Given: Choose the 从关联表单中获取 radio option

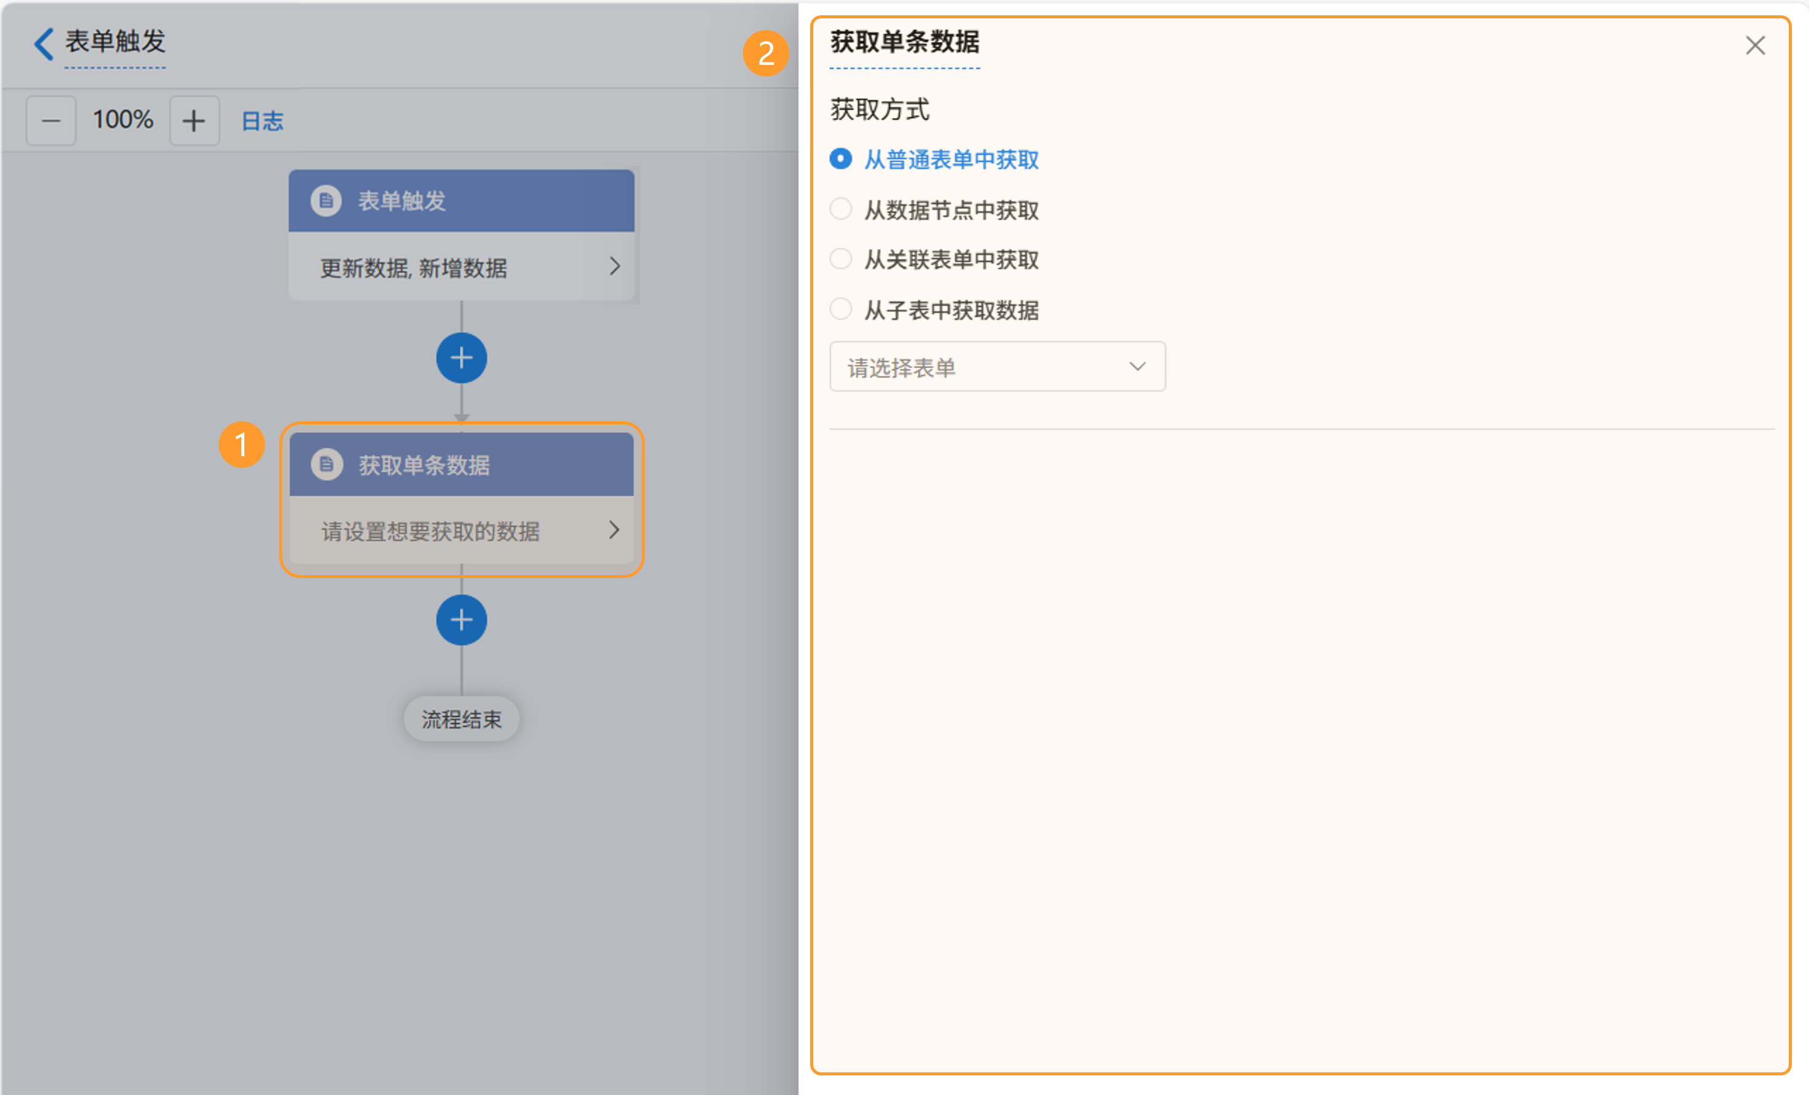Looking at the screenshot, I should (841, 258).
